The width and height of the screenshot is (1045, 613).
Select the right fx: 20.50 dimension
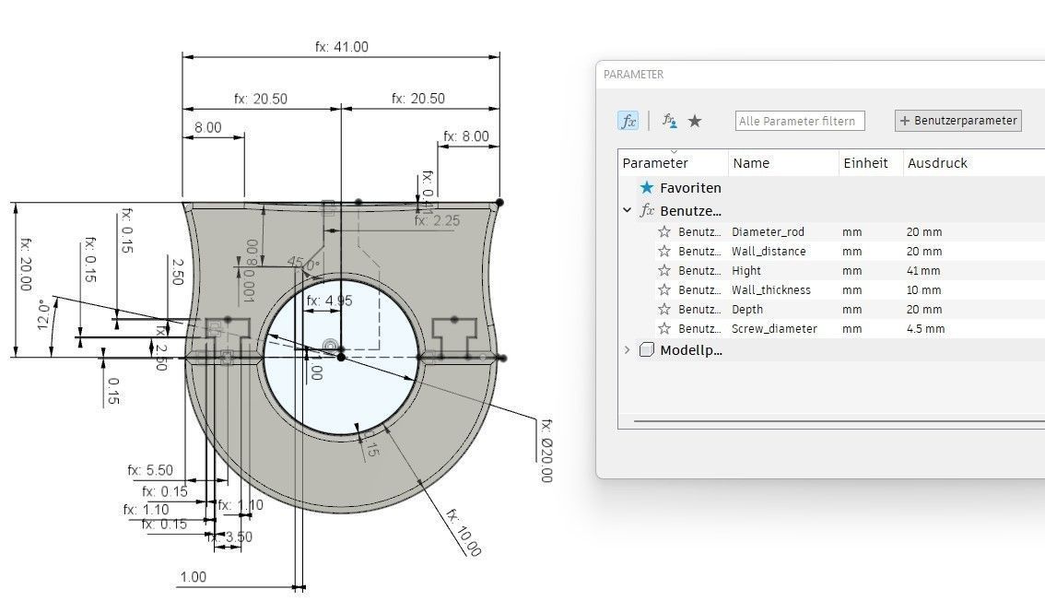coord(417,98)
